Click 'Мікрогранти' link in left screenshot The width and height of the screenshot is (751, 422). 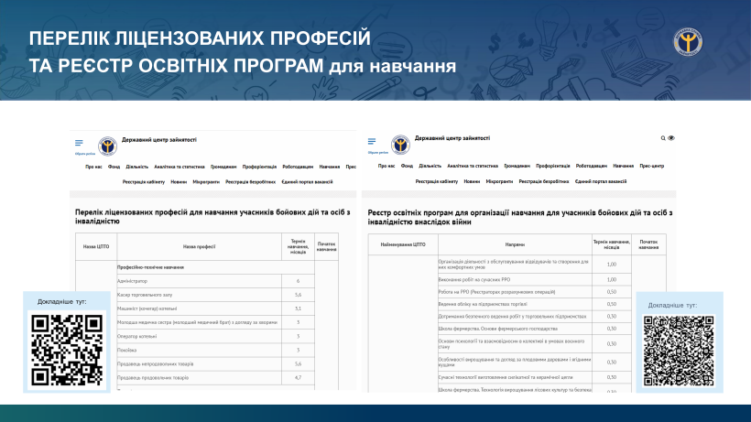coord(206,182)
